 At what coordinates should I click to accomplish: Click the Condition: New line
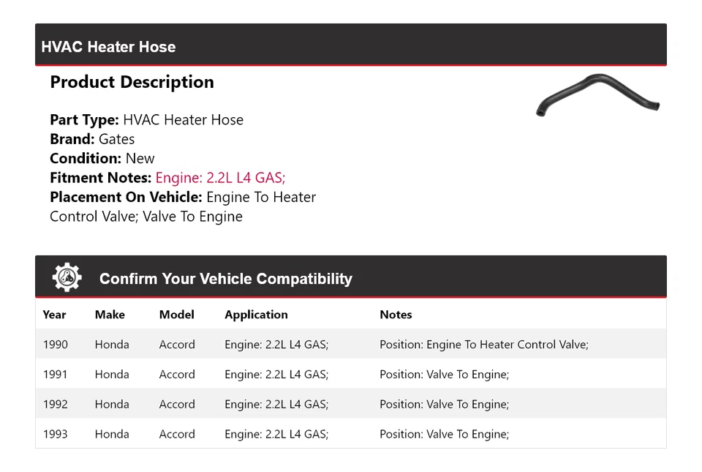102,159
